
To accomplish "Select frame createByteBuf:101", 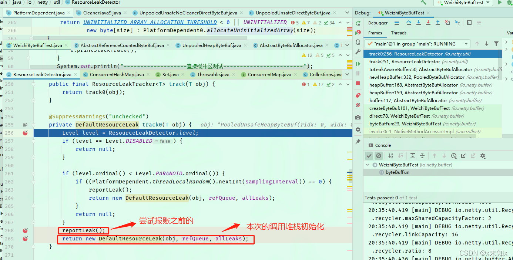I will (x=432, y=108).
